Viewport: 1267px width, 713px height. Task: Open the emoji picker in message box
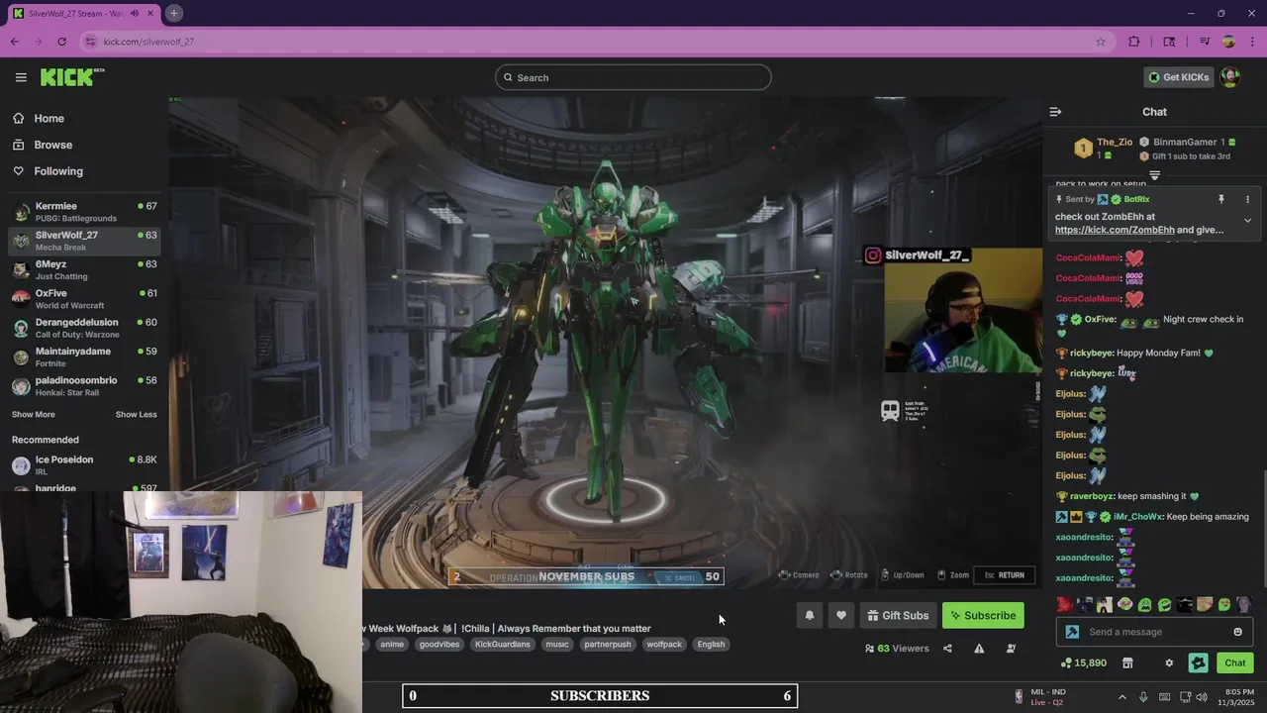[1237, 632]
